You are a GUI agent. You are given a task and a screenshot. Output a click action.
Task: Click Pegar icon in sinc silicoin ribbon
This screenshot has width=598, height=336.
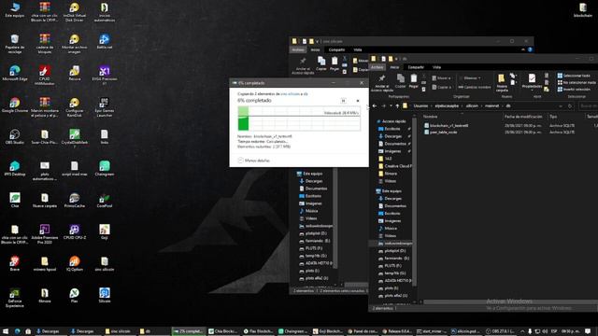coord(335,63)
